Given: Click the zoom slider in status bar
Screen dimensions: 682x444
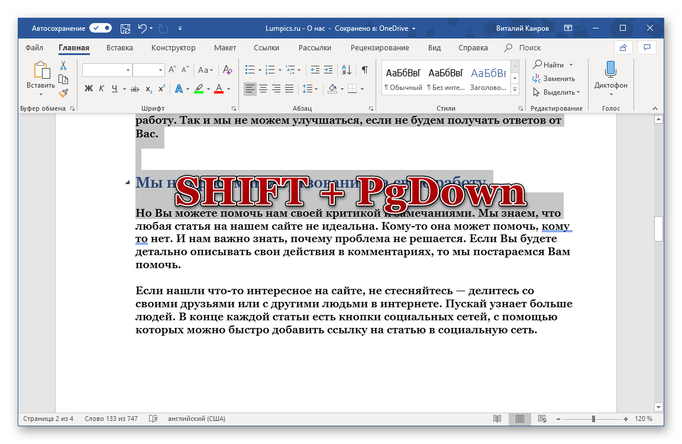Looking at the screenshot, I should (x=593, y=419).
